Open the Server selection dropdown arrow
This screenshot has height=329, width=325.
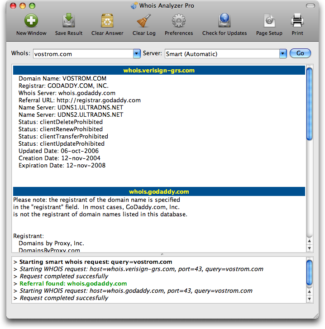coord(283,54)
